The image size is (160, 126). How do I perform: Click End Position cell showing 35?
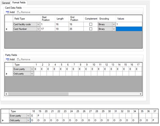(x=76, y=29)
